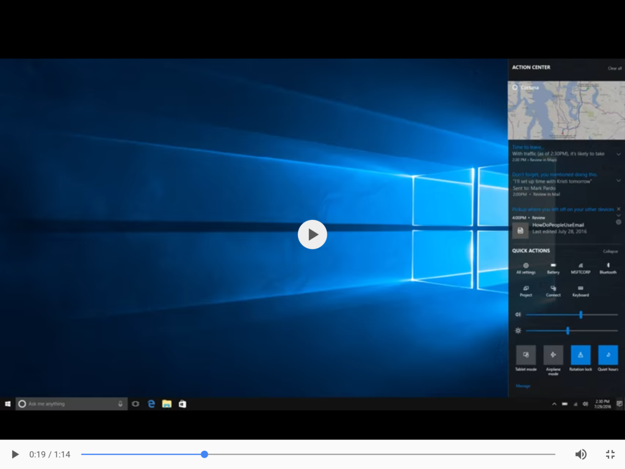
Task: Toggle Tablet mode tile
Action: [526, 355]
